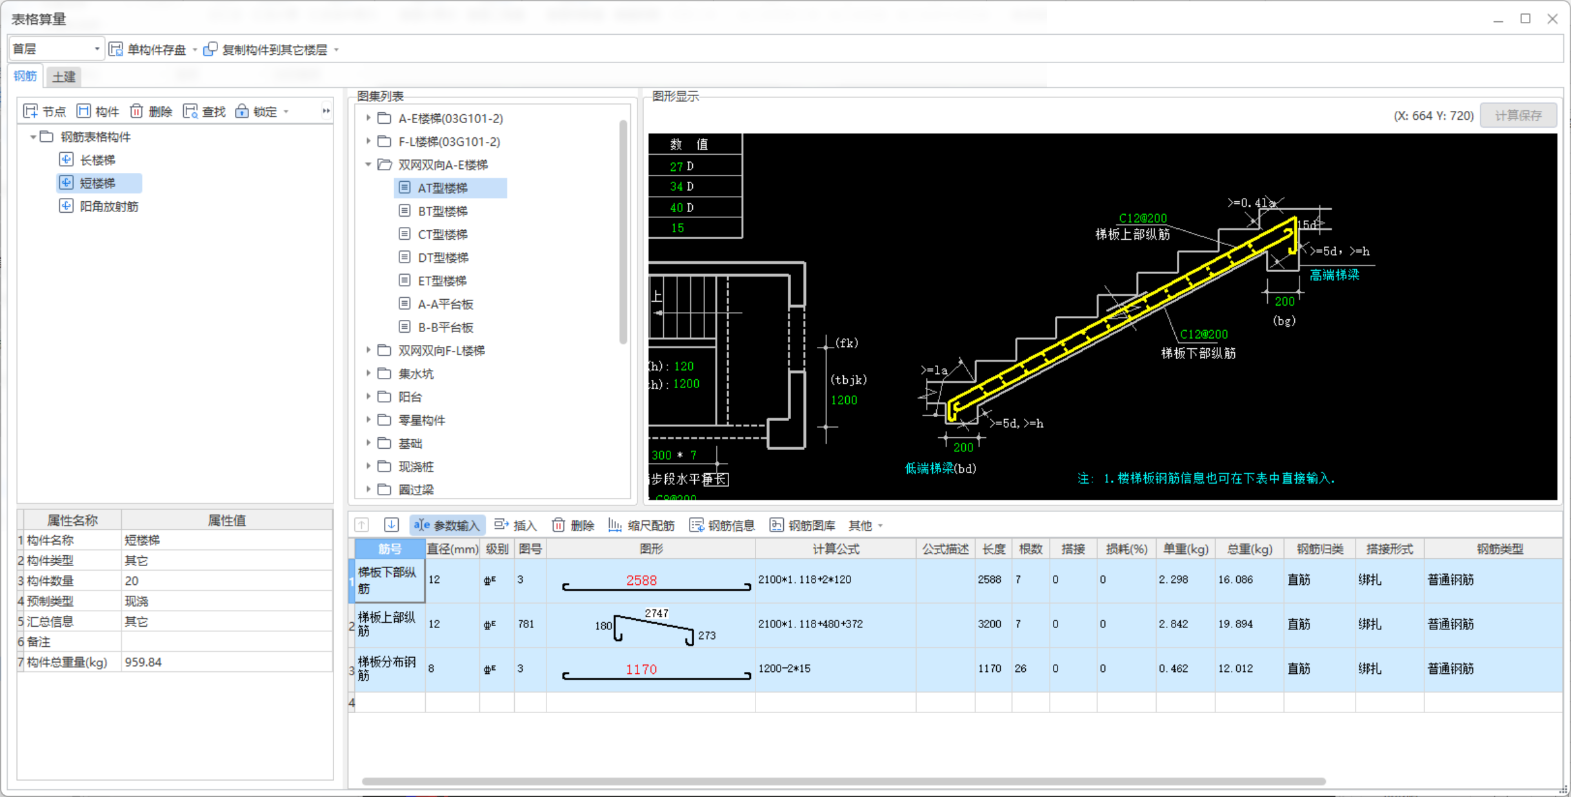1571x797 pixels.
Task: Open the 其他 dropdown menu
Action: pos(865,525)
